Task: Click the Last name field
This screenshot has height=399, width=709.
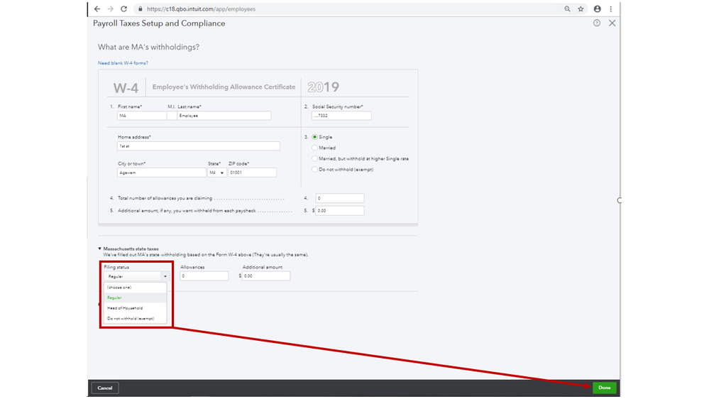Action: pos(224,116)
